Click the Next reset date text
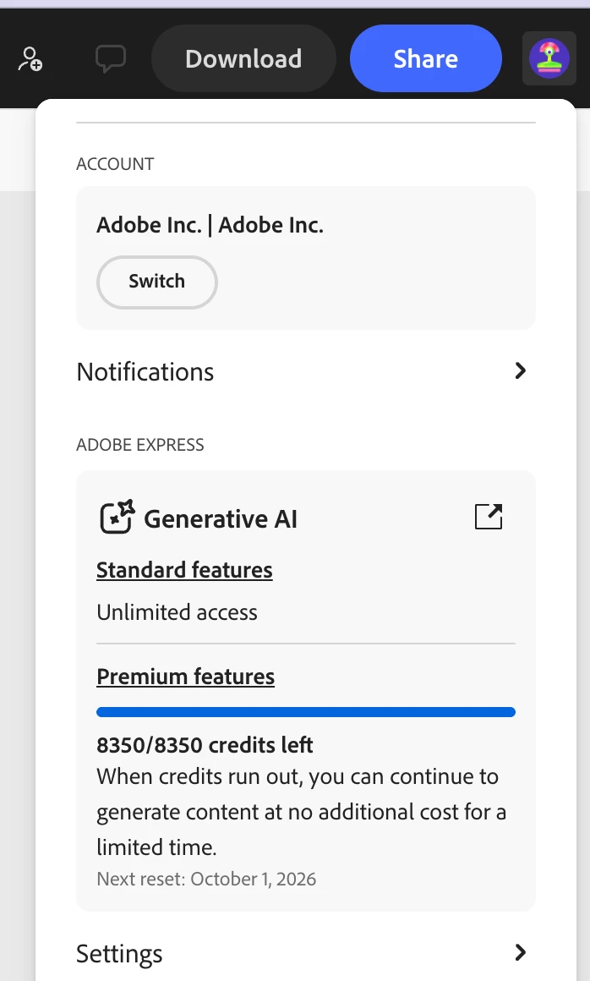The width and height of the screenshot is (590, 981). click(206, 879)
